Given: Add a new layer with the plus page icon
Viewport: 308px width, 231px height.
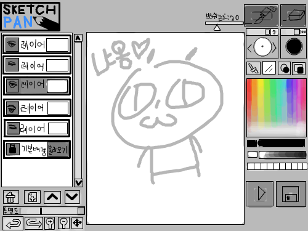Looking at the screenshot, I should [32, 197].
